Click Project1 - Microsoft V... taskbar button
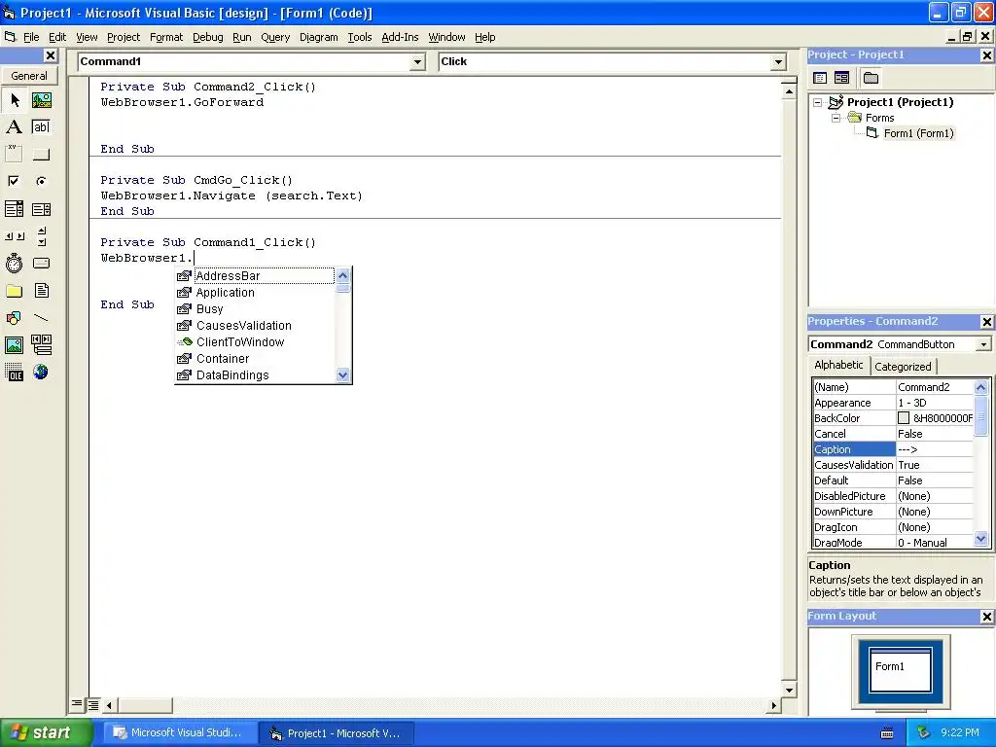Screen dimensions: 996x747 pos(337,733)
